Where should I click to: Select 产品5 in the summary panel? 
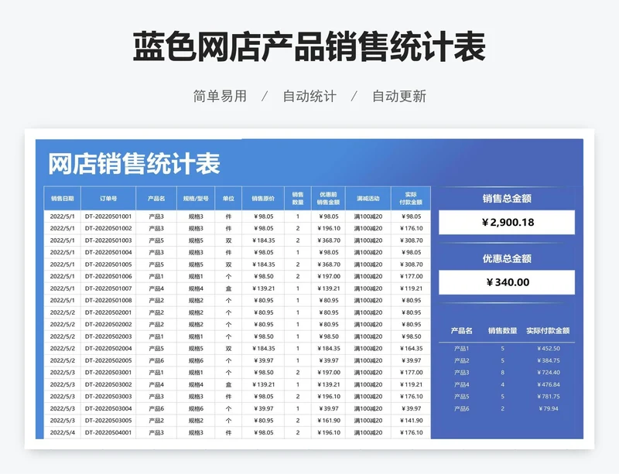point(461,397)
